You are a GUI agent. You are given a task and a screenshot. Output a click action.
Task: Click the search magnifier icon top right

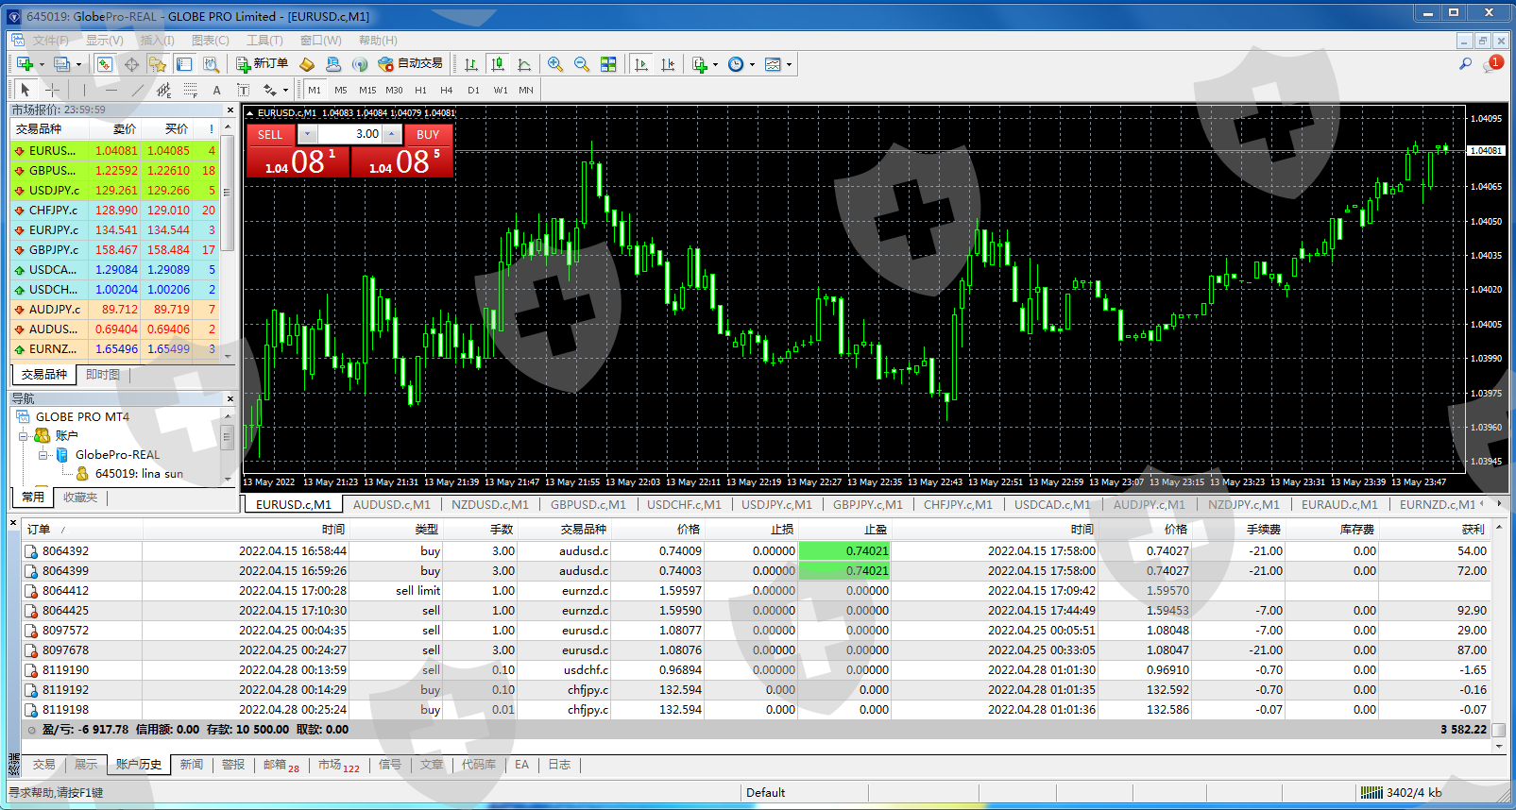coord(1465,64)
